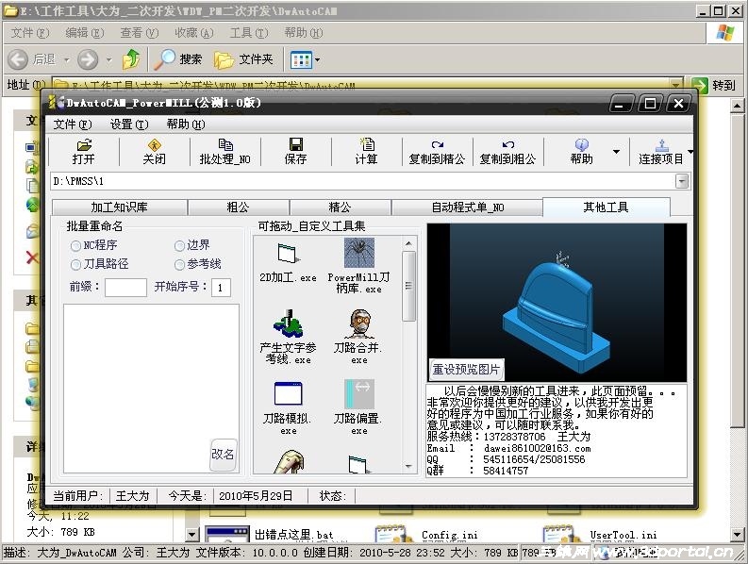
Task: Click the Explorer Forward arrow icon
Action: [88, 59]
